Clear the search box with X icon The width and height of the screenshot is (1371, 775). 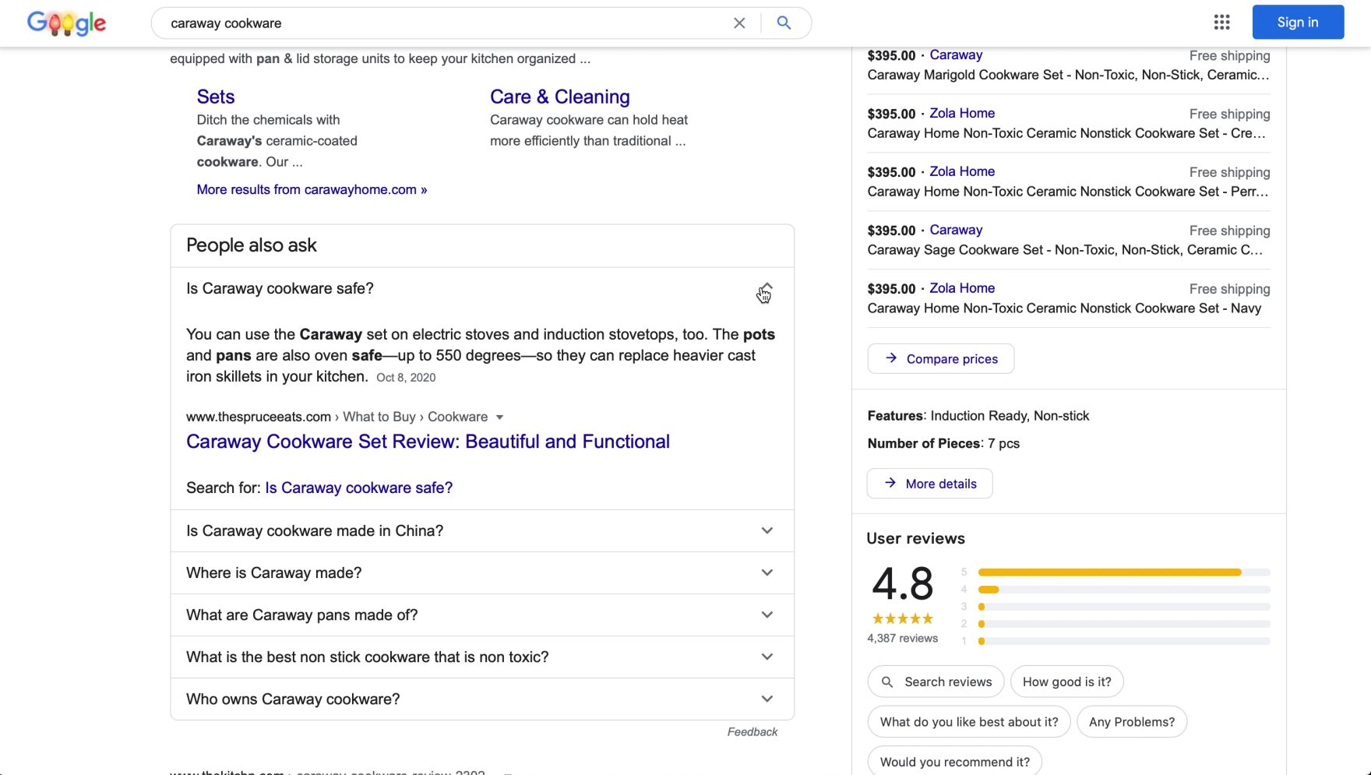[739, 23]
